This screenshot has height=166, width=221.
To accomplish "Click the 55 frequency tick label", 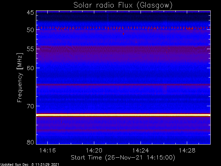I will tap(30, 49).
